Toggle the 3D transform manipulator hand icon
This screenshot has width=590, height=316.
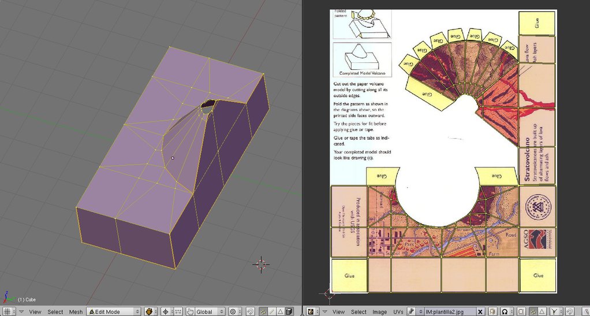[191, 311]
